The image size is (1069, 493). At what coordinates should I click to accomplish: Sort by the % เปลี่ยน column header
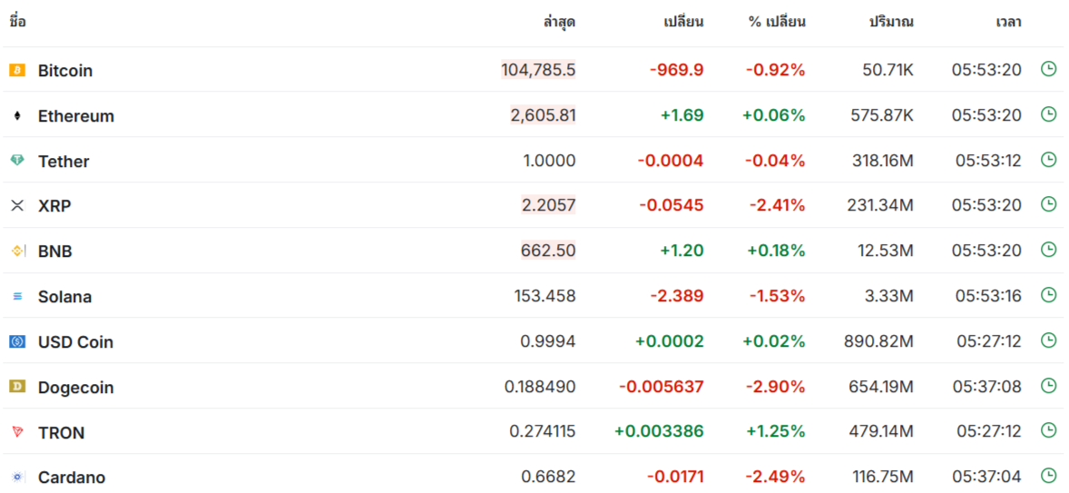pos(777,22)
